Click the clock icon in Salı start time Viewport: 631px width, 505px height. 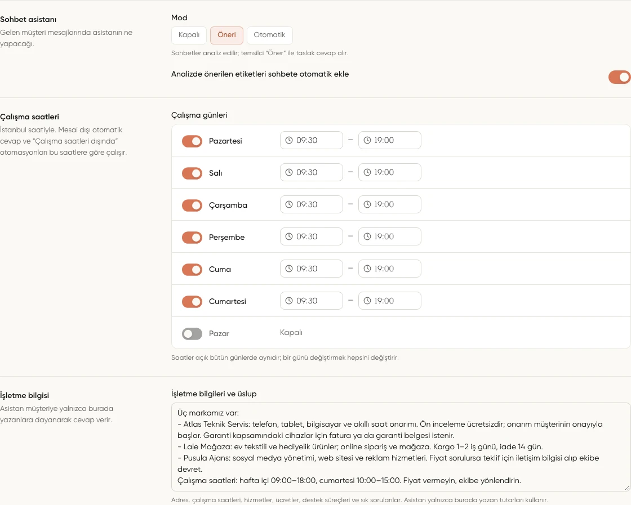tap(289, 172)
